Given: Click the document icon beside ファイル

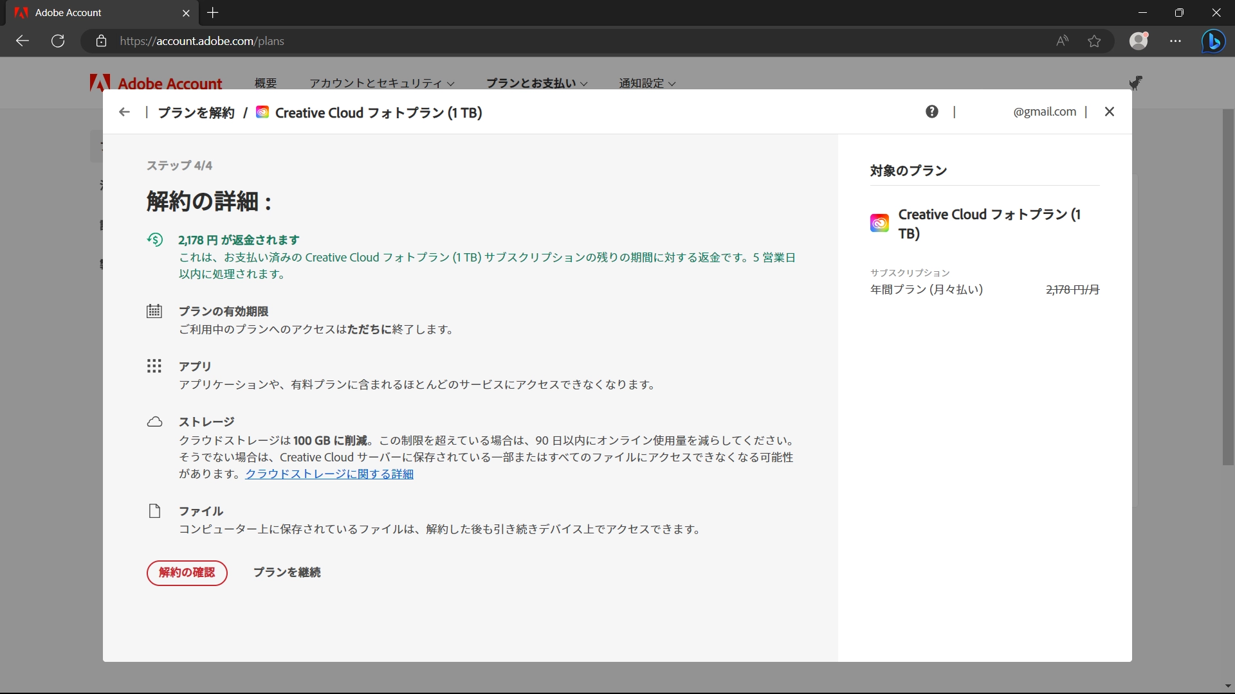Looking at the screenshot, I should click(x=154, y=511).
